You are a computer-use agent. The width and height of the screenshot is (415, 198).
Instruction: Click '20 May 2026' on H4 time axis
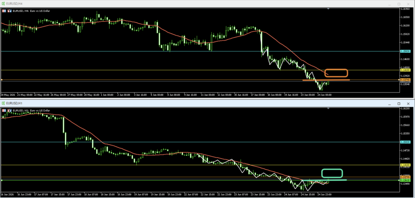[8, 95]
